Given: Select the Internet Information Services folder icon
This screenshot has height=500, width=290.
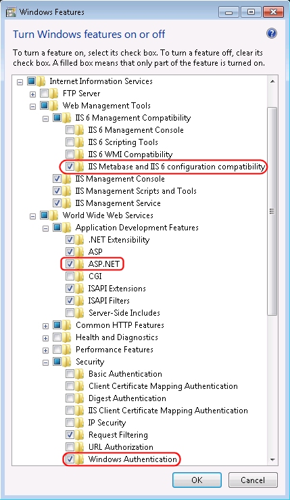Looking at the screenshot, I should coord(41,81).
